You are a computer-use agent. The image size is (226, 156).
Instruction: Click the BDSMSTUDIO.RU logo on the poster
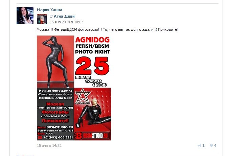[92, 135]
